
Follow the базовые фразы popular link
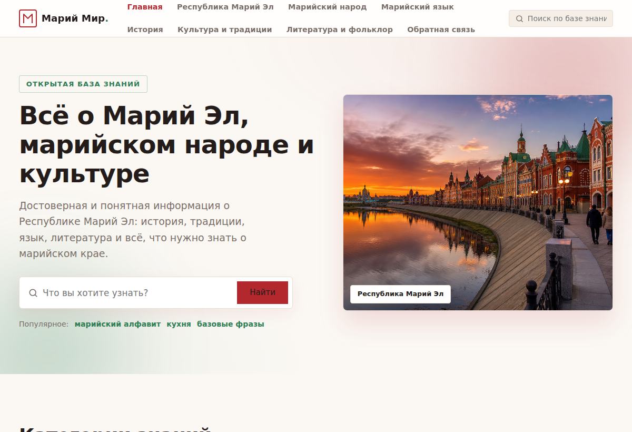coord(231,324)
